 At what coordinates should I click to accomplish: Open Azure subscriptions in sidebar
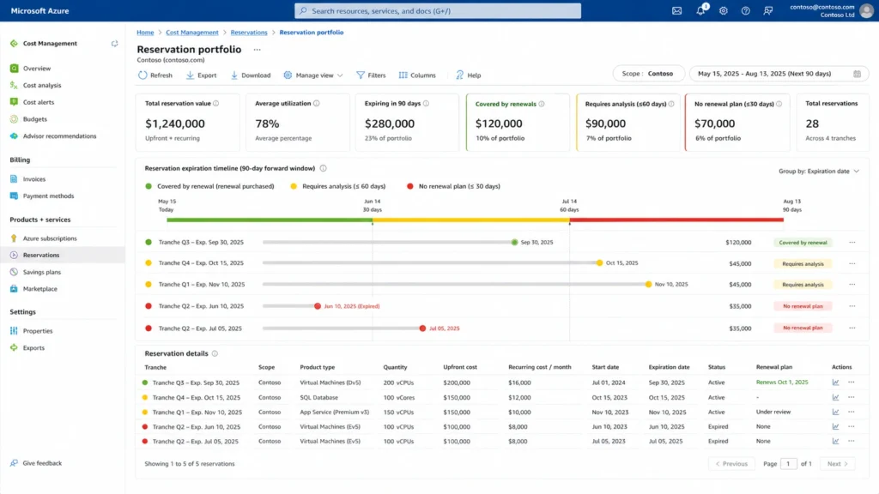[50, 238]
